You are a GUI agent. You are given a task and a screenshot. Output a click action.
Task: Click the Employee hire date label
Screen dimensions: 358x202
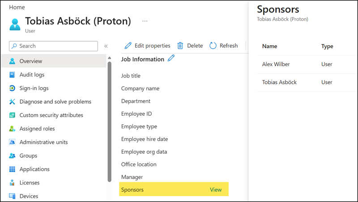(x=145, y=139)
